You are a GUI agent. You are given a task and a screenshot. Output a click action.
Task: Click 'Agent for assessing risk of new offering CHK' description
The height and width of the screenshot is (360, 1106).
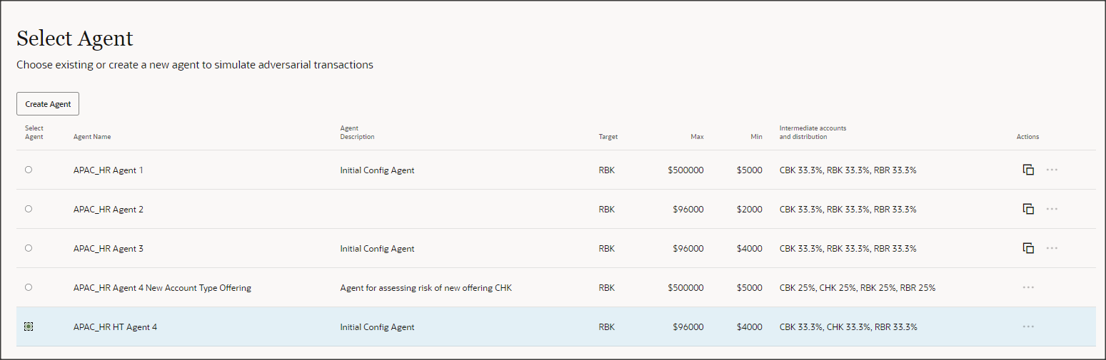click(426, 288)
